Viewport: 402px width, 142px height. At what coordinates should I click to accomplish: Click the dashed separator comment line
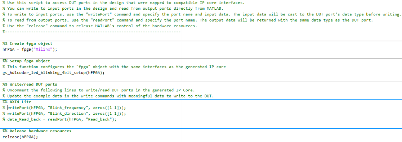coord(91,32)
